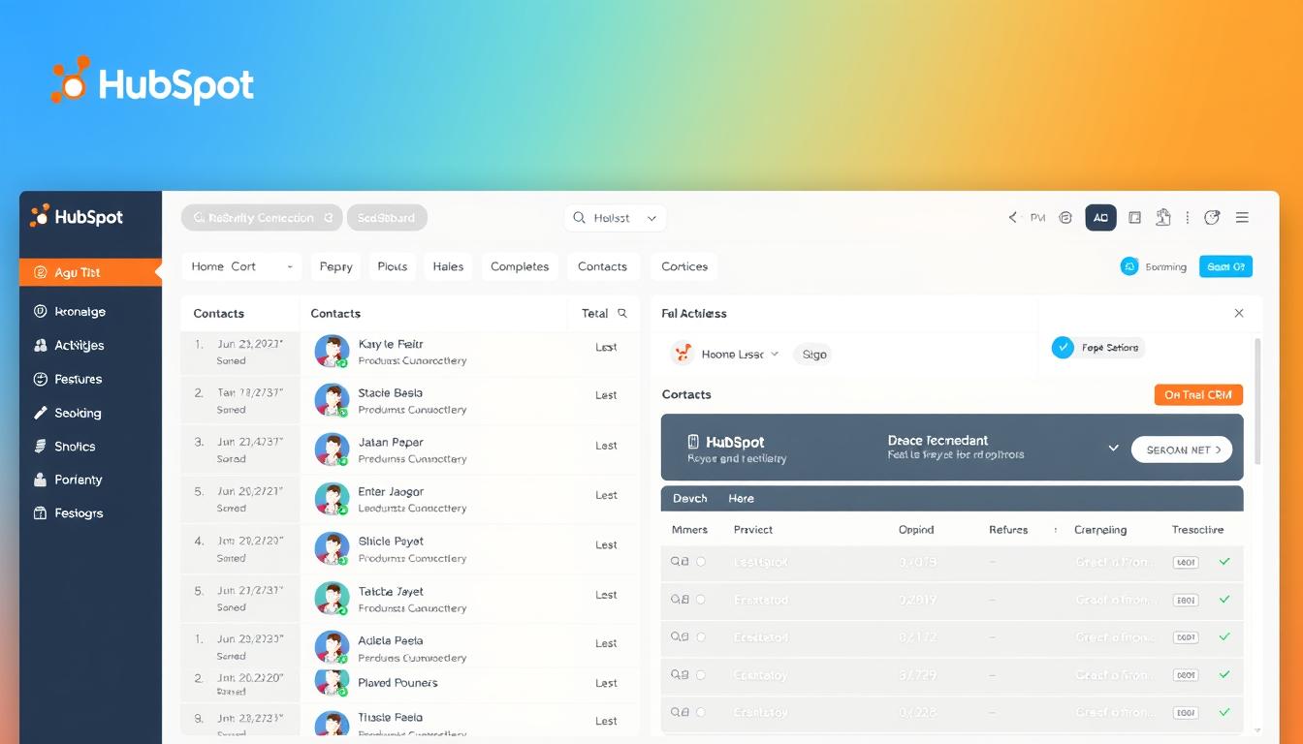Screen dimensions: 1303x744
Task: Open the Completes menu item
Action: click(x=520, y=265)
